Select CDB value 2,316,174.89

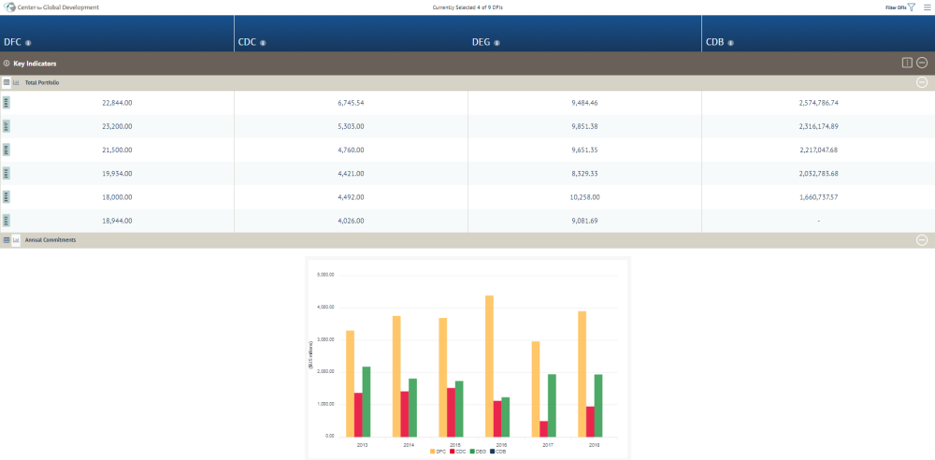[818, 126]
